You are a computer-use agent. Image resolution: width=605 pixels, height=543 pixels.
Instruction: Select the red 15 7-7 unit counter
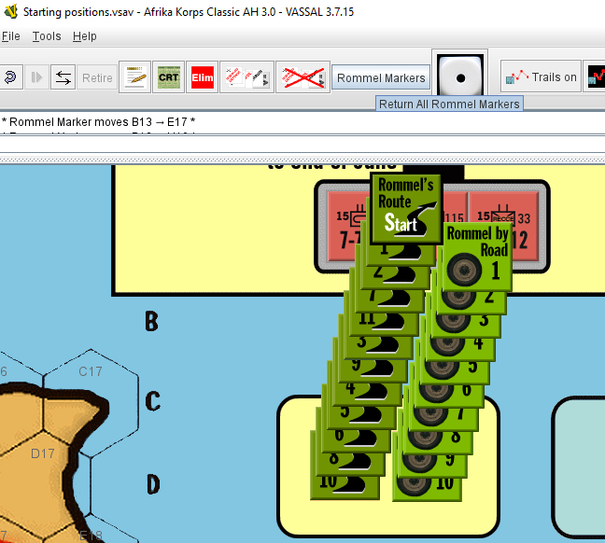coord(348,228)
